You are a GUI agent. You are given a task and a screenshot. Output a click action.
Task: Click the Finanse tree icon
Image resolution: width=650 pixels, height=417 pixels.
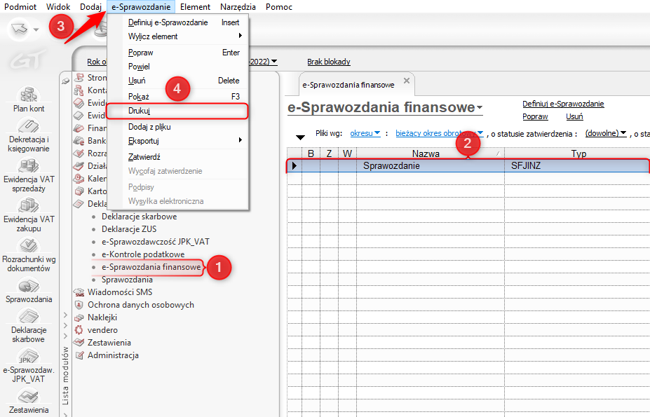(x=79, y=128)
